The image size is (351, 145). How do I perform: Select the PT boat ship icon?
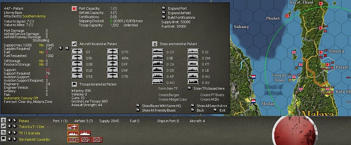point(193,64)
